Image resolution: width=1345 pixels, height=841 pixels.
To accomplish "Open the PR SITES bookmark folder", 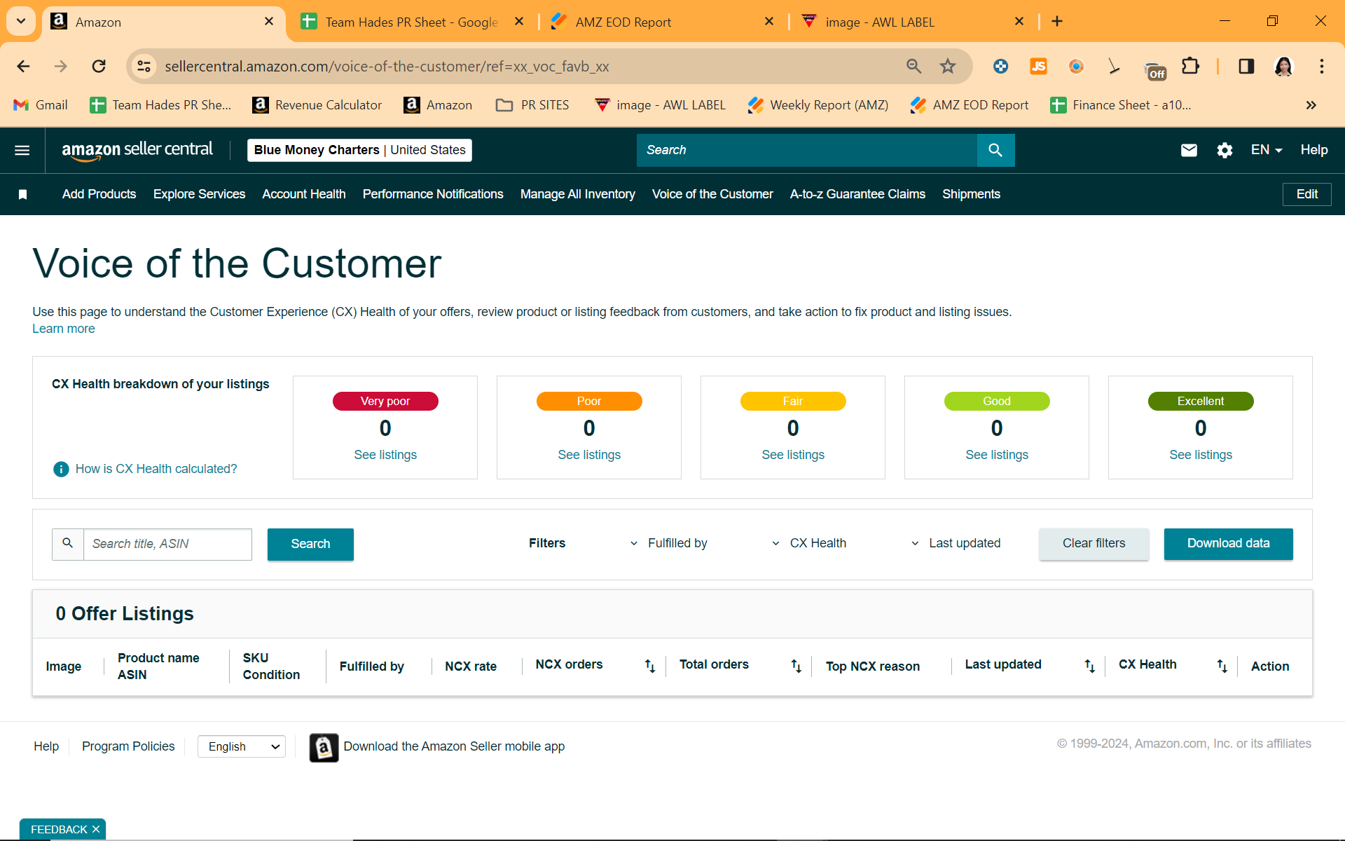I will 532,105.
